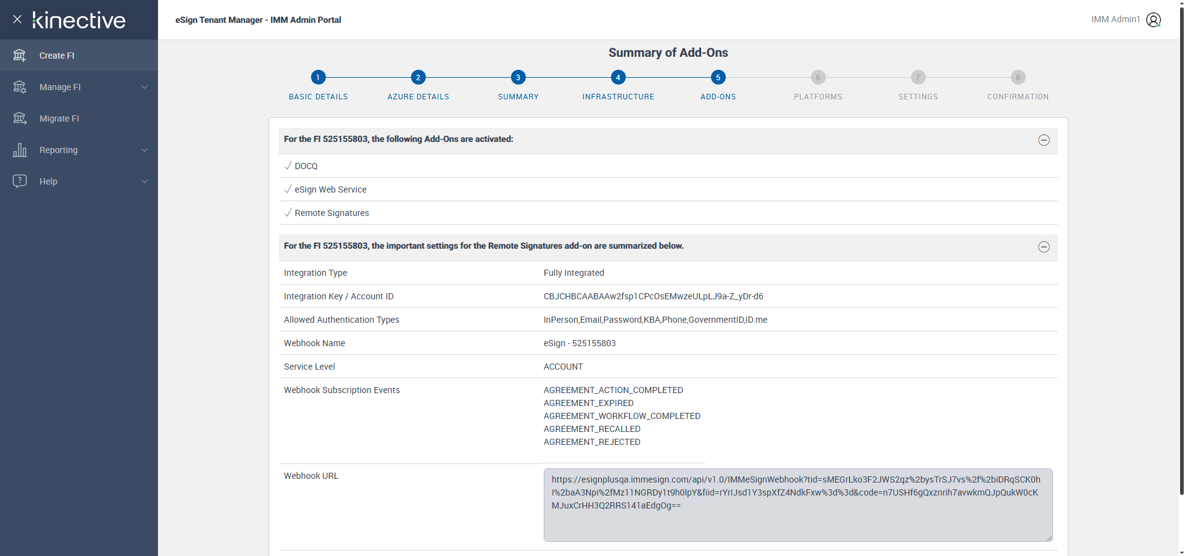Click the Integration Key account ID value
This screenshot has height=556, width=1185.
(x=654, y=296)
